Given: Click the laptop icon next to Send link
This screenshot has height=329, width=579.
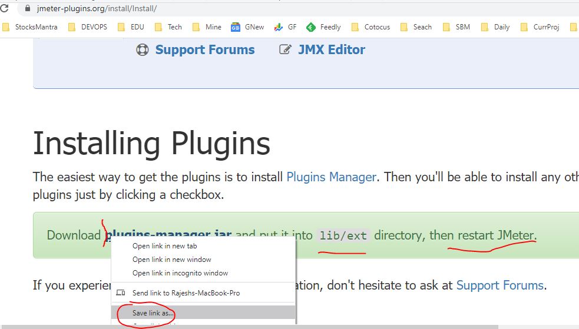Looking at the screenshot, I should pyautogui.click(x=121, y=293).
